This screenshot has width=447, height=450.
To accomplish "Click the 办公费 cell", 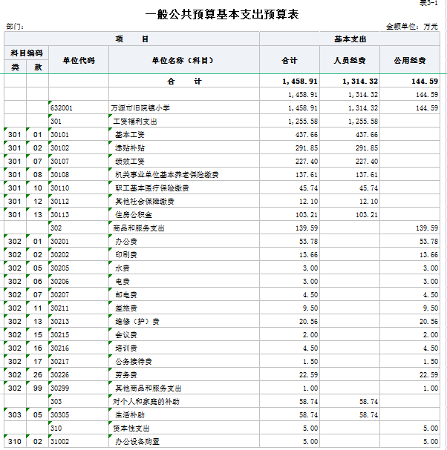I will pyautogui.click(x=184, y=242).
